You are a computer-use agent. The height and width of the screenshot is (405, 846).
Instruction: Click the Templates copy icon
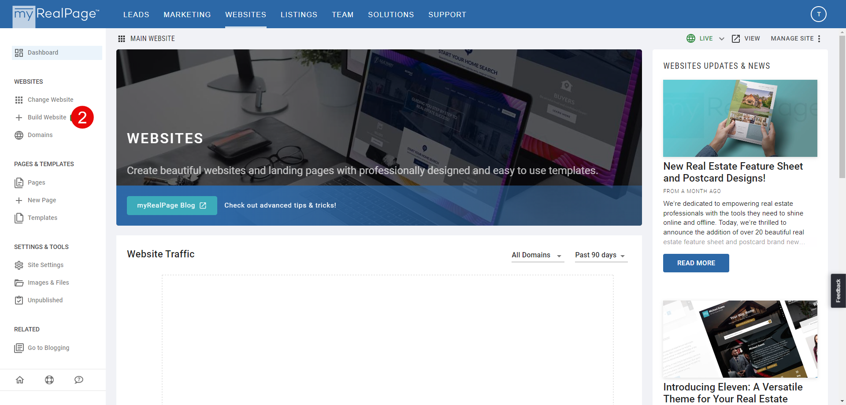(x=19, y=218)
